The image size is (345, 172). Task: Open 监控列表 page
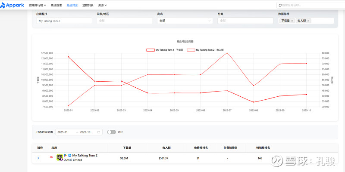click(x=88, y=5)
